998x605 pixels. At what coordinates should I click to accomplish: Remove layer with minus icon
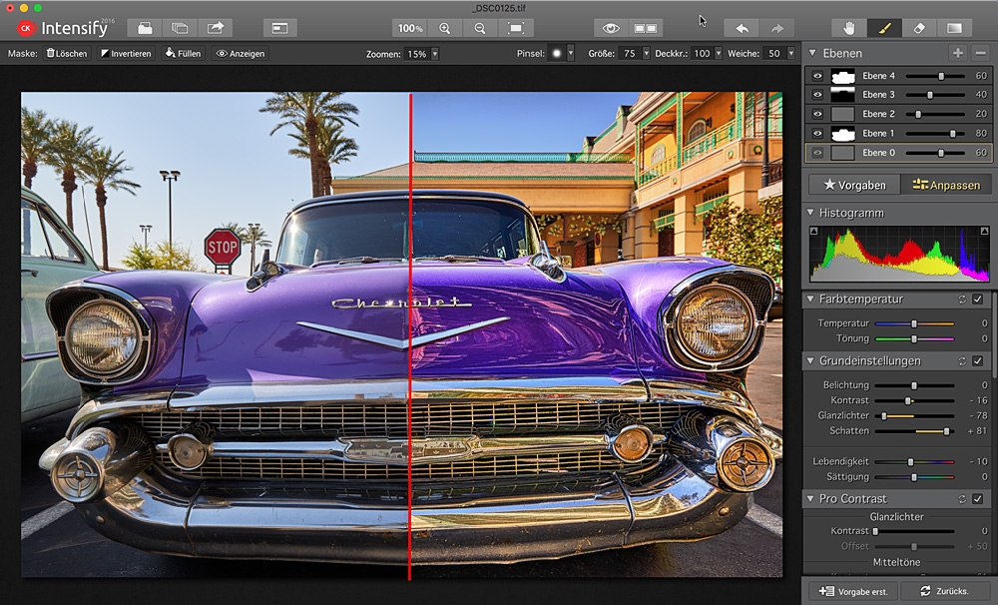coord(981,53)
